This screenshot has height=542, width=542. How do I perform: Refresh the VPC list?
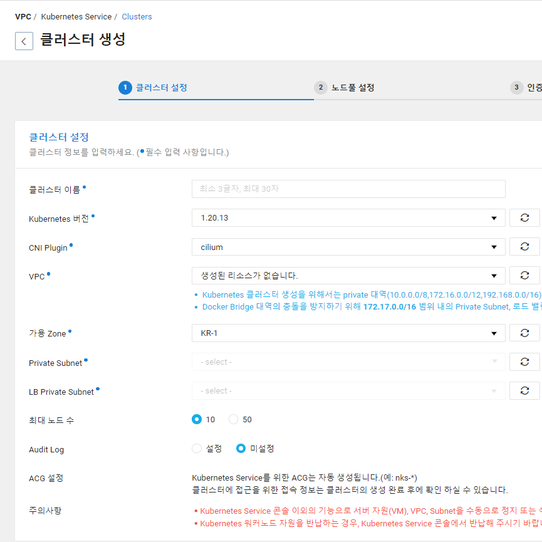[524, 276]
